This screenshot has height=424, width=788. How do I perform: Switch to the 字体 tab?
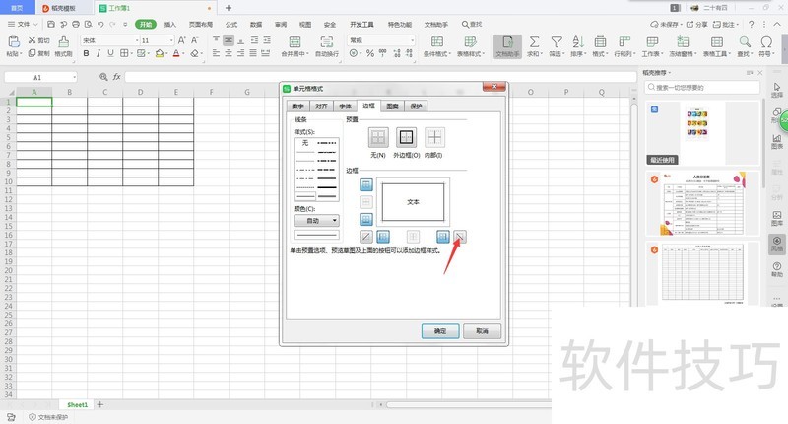(346, 106)
